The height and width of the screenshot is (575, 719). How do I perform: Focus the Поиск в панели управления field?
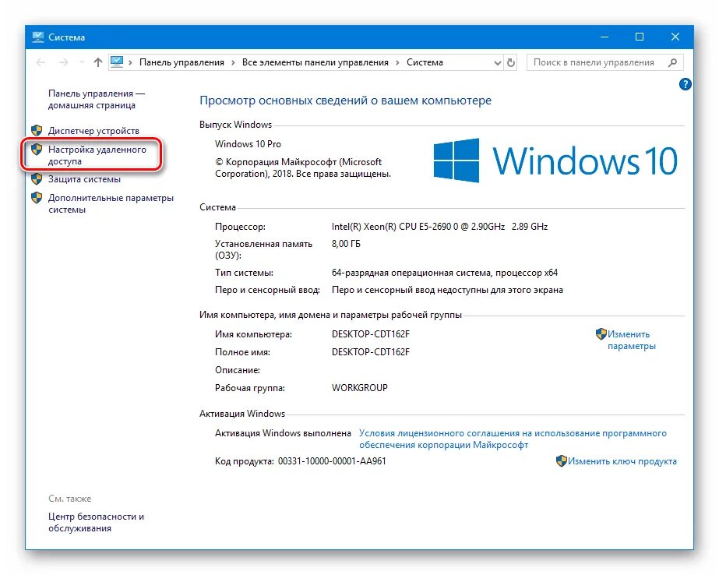[x=604, y=62]
